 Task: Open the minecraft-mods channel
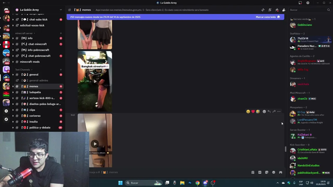pyautogui.click(x=39, y=62)
